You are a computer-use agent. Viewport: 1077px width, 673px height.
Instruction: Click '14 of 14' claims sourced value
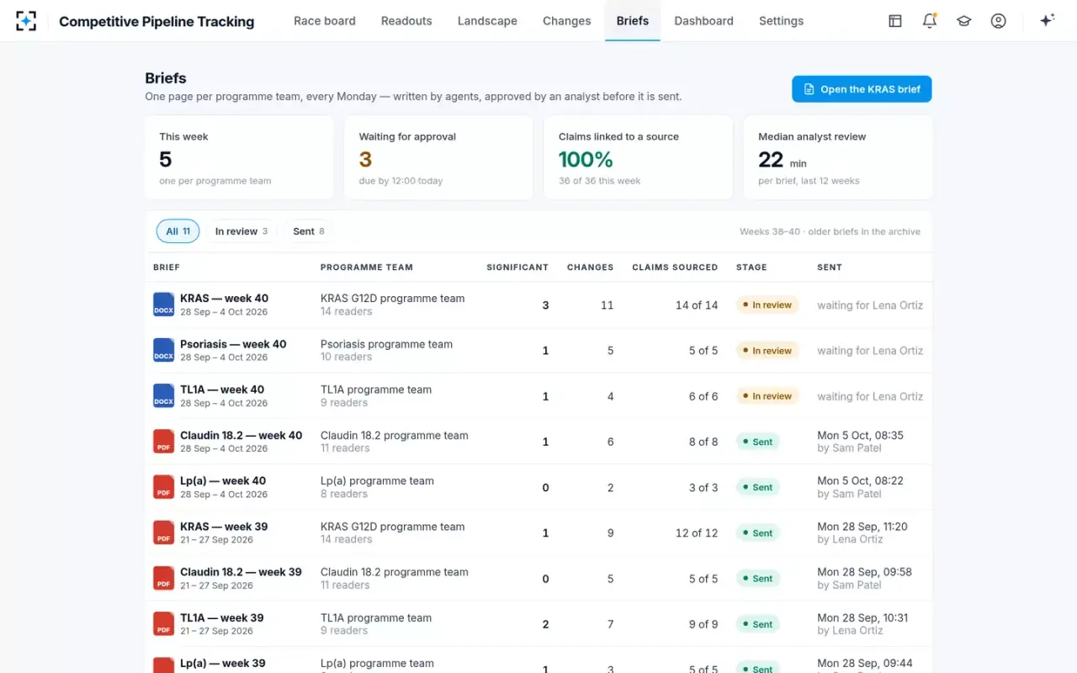[697, 305]
